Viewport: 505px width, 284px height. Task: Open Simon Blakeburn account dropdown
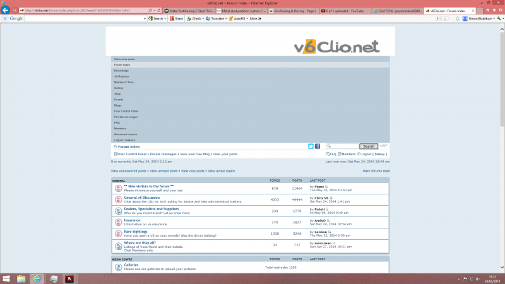pos(479,19)
